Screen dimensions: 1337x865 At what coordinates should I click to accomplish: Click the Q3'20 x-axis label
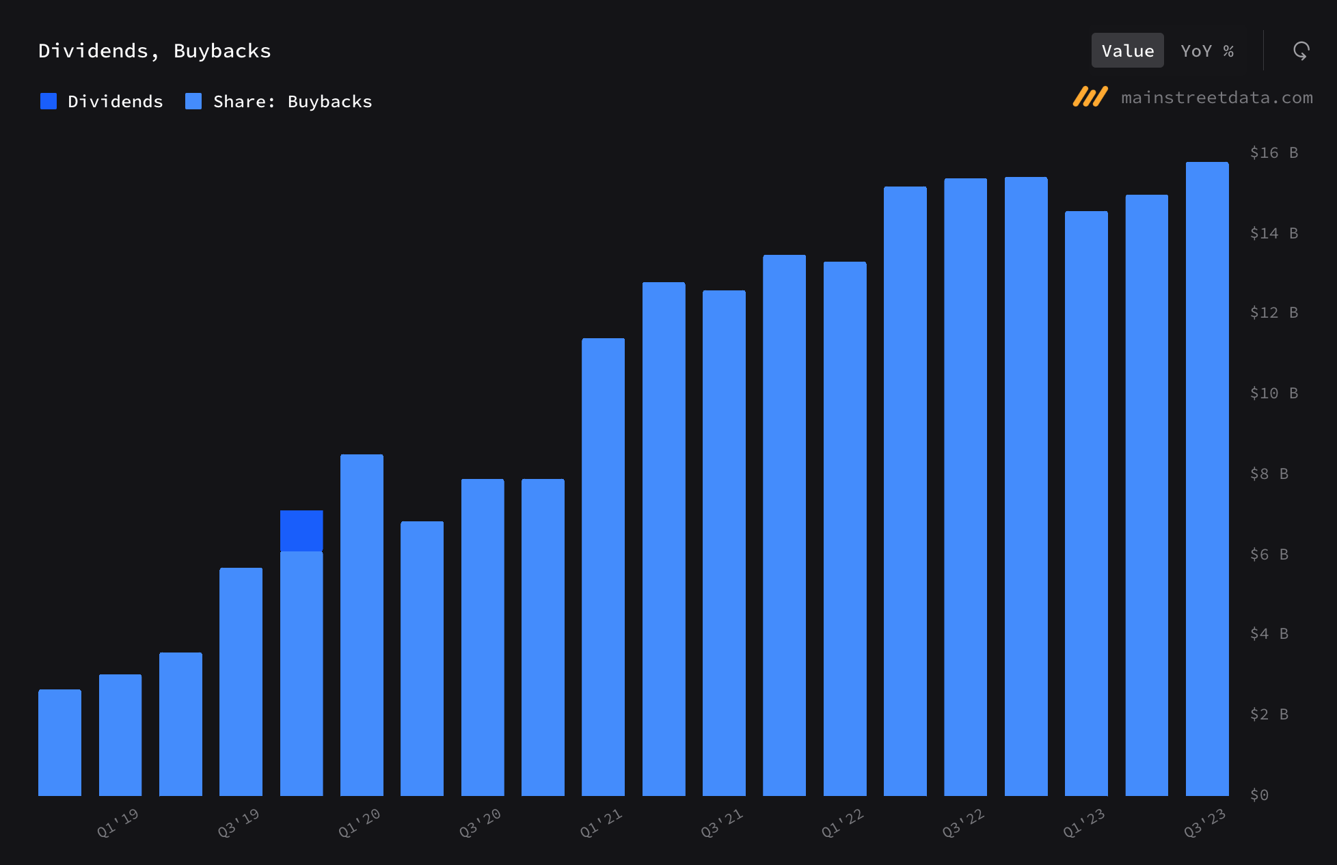[481, 823]
